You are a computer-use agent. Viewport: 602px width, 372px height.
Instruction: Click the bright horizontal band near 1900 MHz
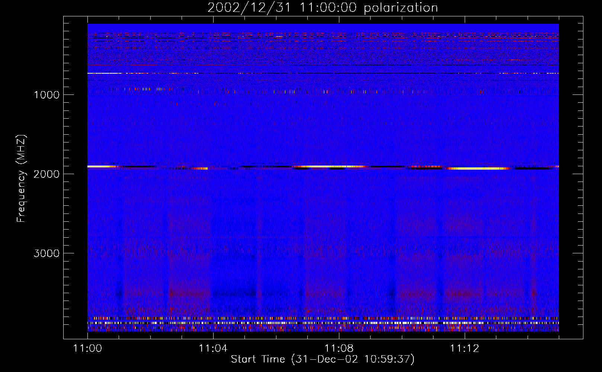(323, 167)
